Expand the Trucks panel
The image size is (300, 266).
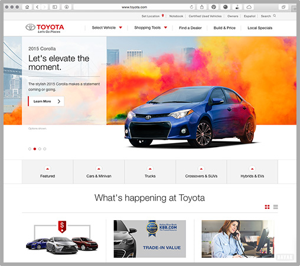(x=150, y=172)
